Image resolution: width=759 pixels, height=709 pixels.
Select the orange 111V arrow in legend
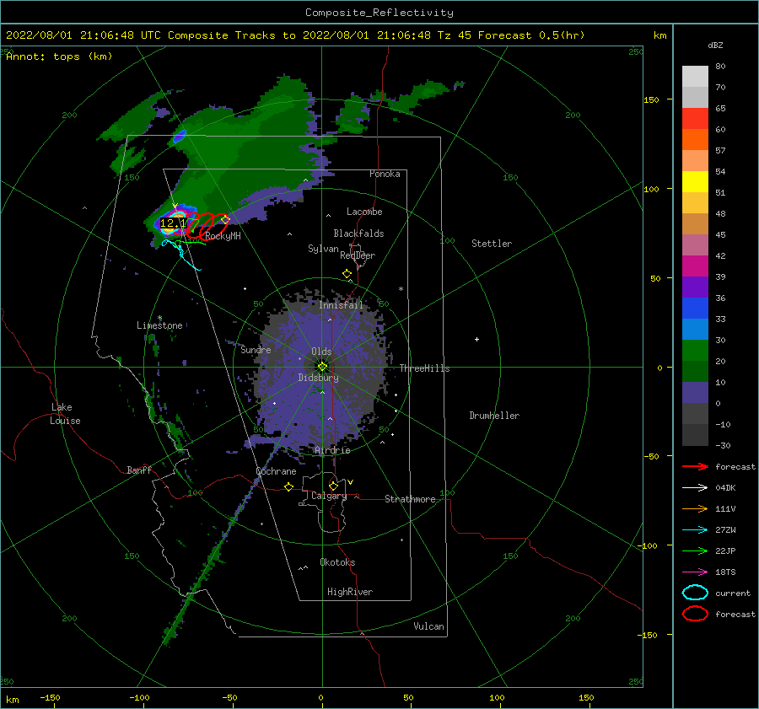pos(695,508)
